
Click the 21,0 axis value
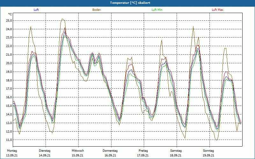(x=9, y=55)
